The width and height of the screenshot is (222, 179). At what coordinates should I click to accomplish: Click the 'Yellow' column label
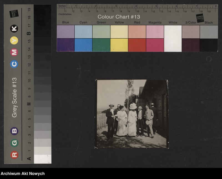point(119,22)
